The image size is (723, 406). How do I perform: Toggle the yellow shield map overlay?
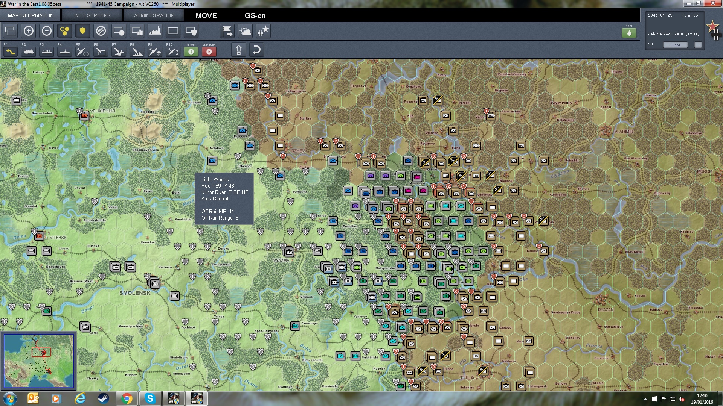(82, 31)
